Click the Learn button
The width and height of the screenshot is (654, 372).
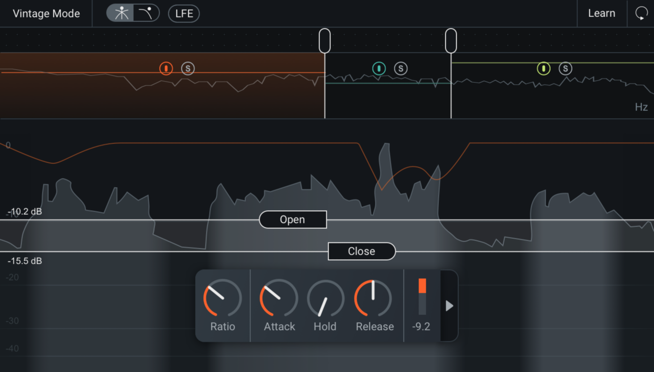coord(601,13)
